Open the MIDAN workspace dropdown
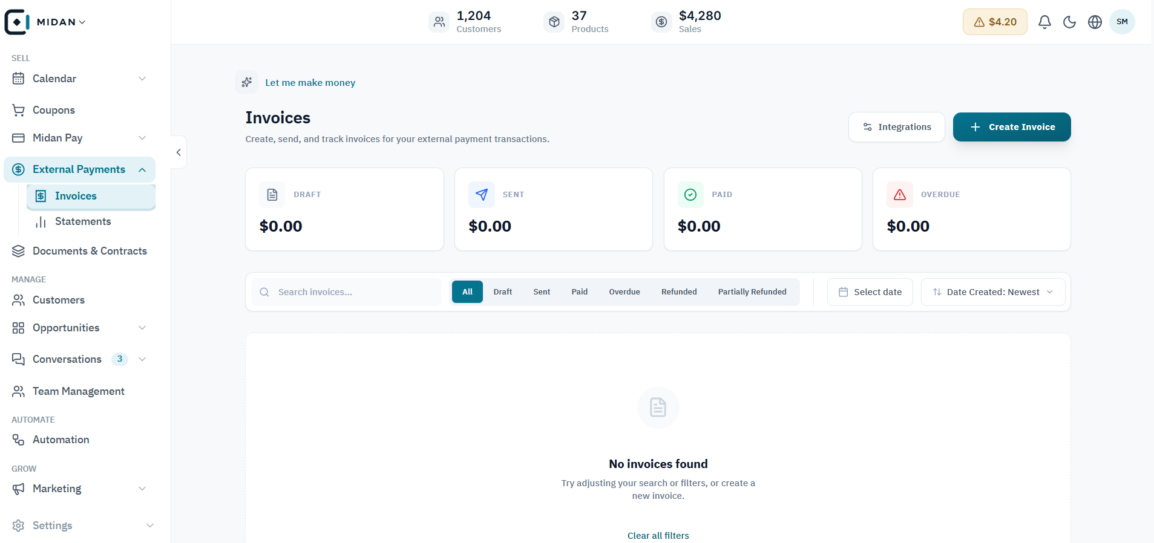This screenshot has height=543, width=1154. point(61,22)
